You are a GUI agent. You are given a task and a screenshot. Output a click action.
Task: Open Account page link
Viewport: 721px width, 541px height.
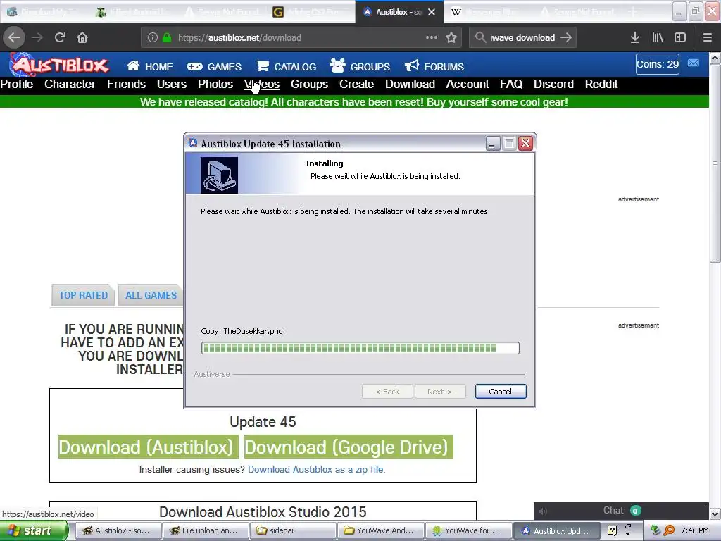click(468, 85)
